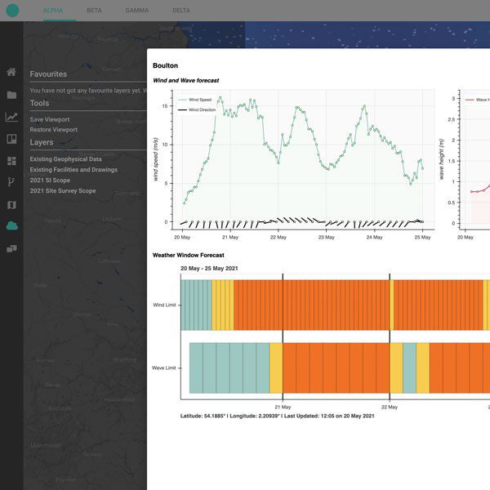The height and width of the screenshot is (490, 490).
Task: Click Restore Viewport tool
Action: tap(54, 130)
